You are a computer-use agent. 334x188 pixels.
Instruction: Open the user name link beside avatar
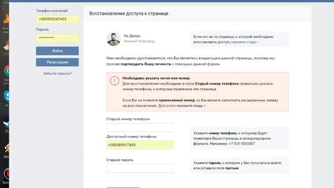pos(132,36)
